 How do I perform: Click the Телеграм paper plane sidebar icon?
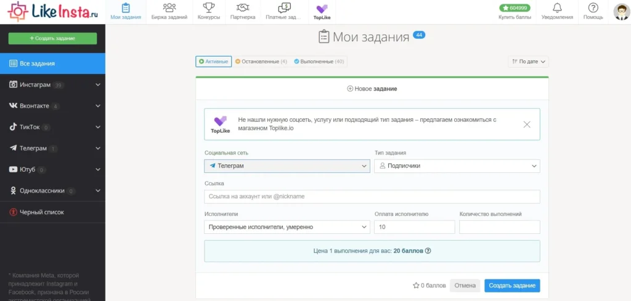point(14,148)
